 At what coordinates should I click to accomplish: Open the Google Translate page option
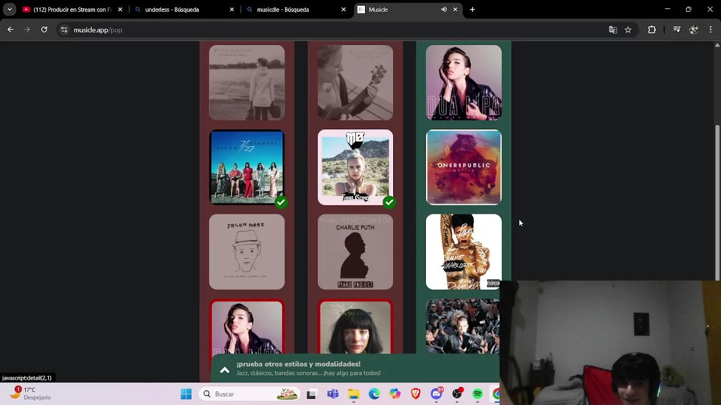[613, 30]
